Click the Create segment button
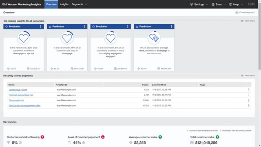This screenshot has height=147, width=261. (x=245, y=12)
